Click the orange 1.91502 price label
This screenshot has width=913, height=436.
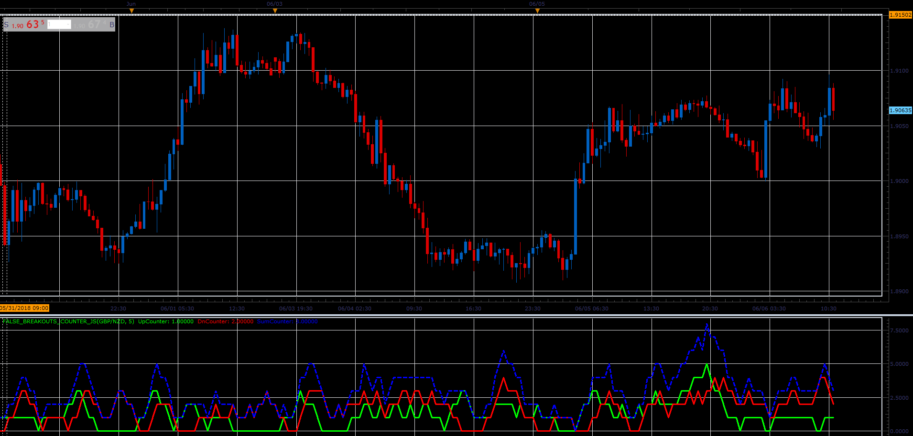point(901,15)
